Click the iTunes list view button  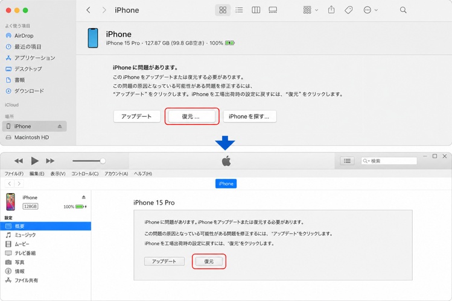347,161
